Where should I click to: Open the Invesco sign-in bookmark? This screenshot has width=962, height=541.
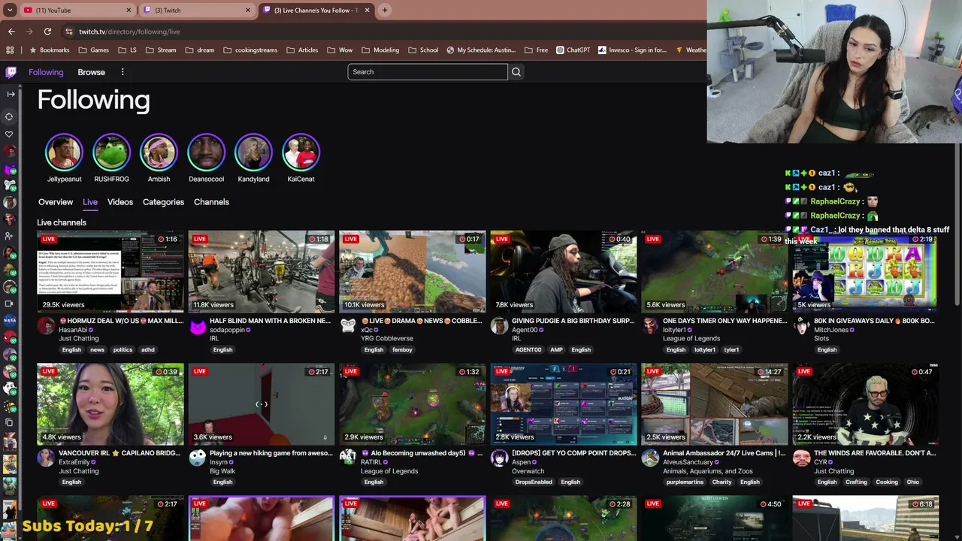(x=632, y=50)
